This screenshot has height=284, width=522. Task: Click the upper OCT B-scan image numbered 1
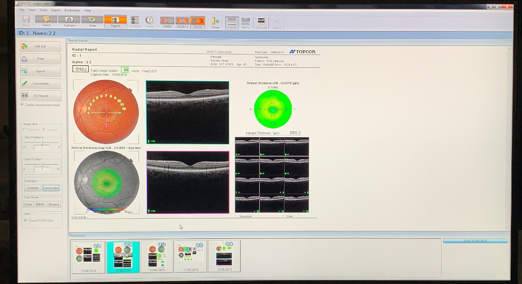188,112
